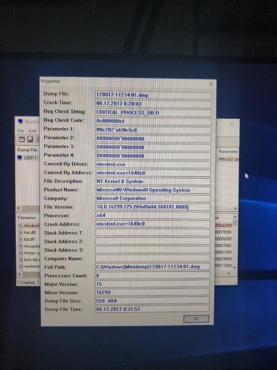Screen dimensions: 277x370
Task: Click the Processors Count field showing 8
Action: (152, 275)
